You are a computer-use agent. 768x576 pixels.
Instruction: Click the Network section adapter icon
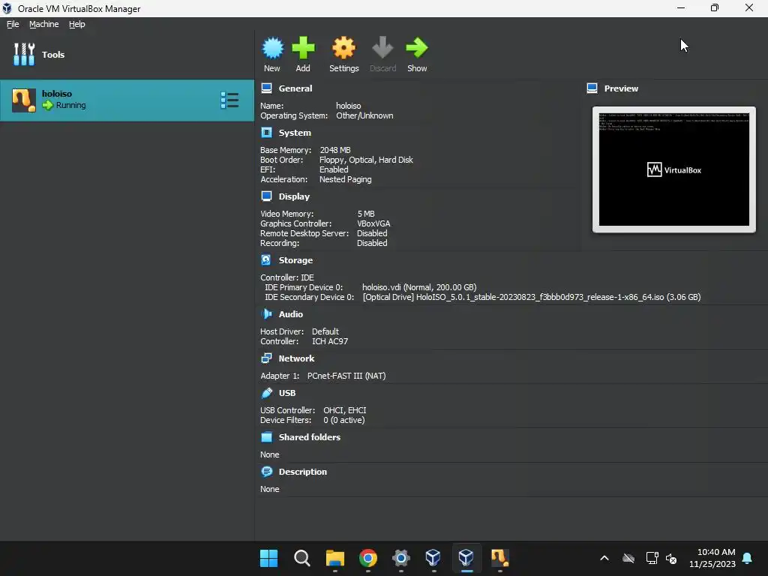[x=266, y=358]
